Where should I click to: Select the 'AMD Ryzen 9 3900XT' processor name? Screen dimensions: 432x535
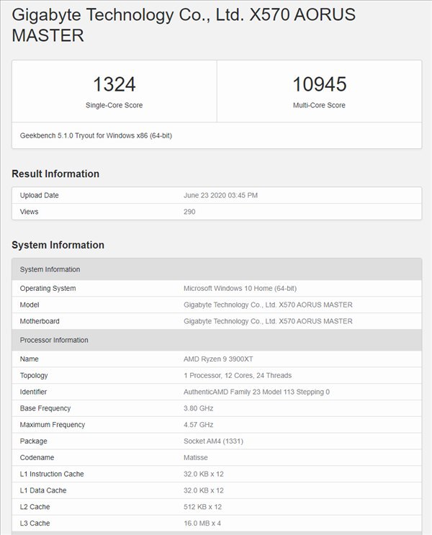pos(218,359)
